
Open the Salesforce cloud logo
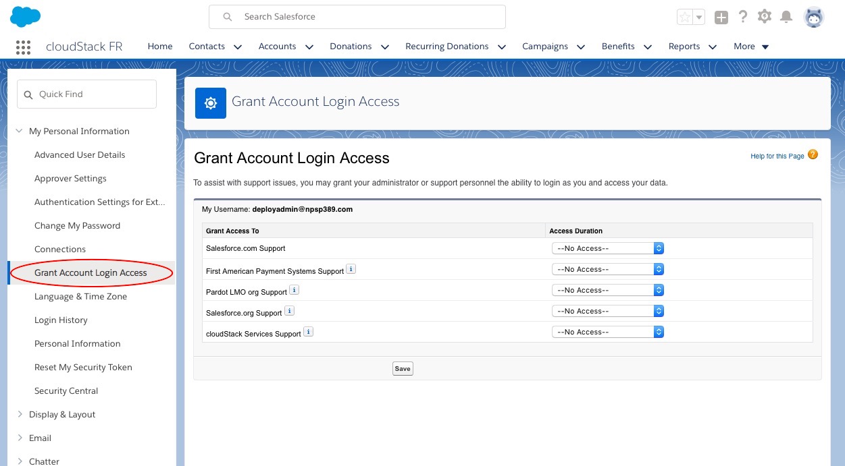coord(26,16)
